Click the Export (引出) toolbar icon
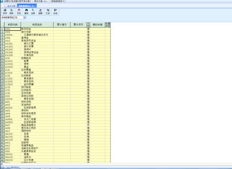 [x=19, y=11]
